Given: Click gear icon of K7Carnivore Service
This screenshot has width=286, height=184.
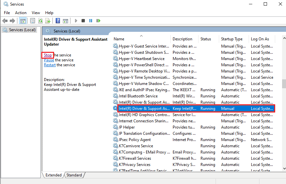Looking at the screenshot, I should pyautogui.click(x=115, y=146).
